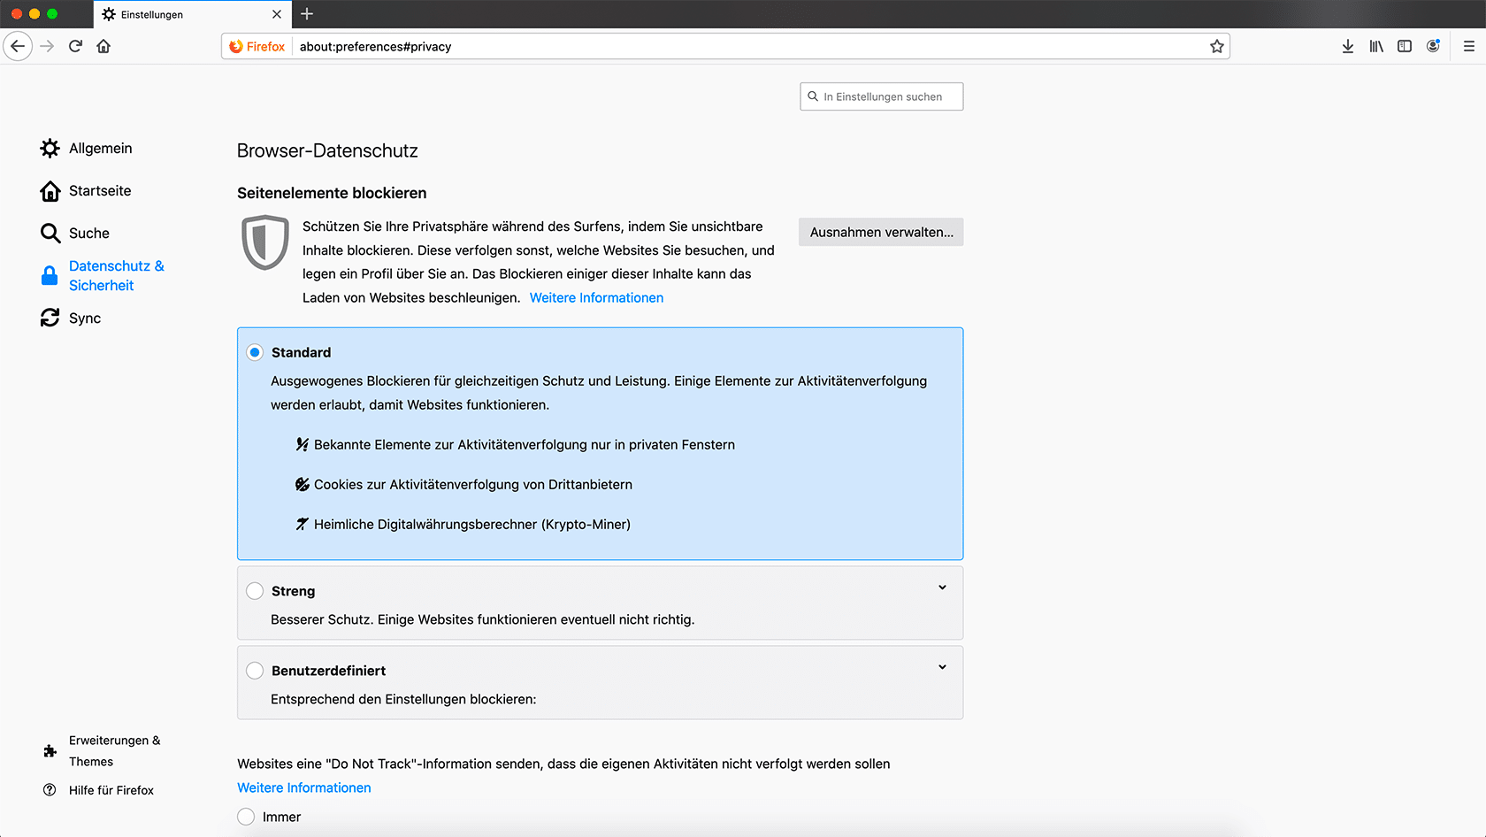Open the Allgemein settings category

pyautogui.click(x=100, y=149)
